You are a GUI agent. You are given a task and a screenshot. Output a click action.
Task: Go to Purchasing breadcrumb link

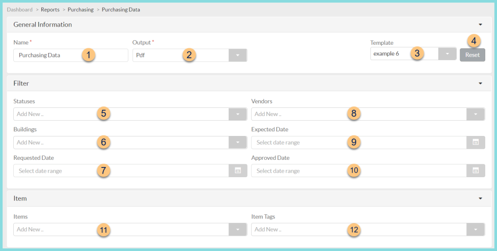click(81, 10)
